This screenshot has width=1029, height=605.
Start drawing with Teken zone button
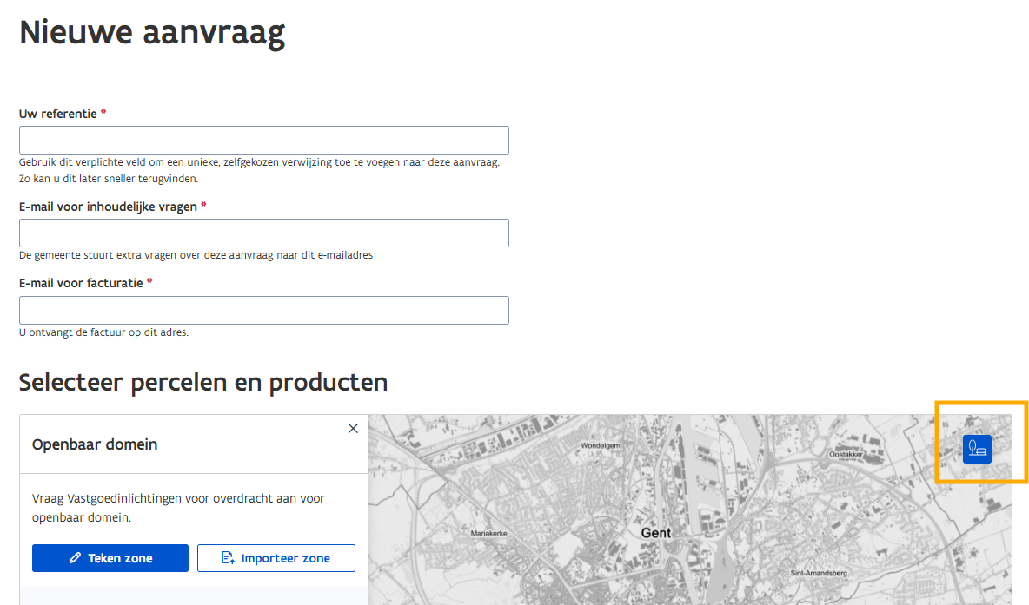pyautogui.click(x=110, y=558)
